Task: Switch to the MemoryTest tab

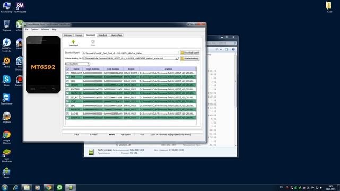Action: click(116, 36)
